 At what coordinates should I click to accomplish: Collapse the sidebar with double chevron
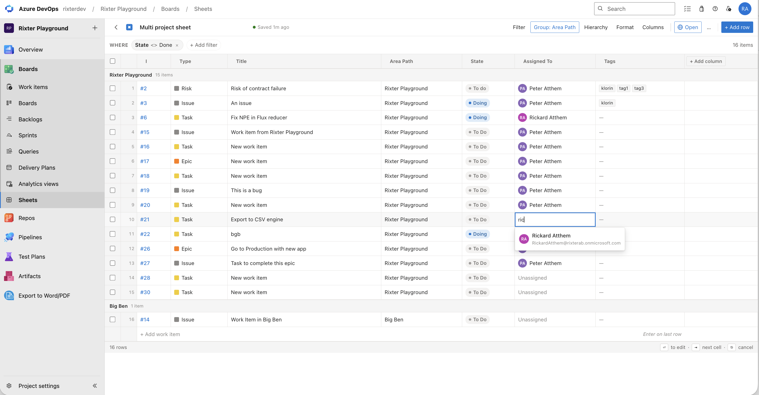pyautogui.click(x=95, y=386)
